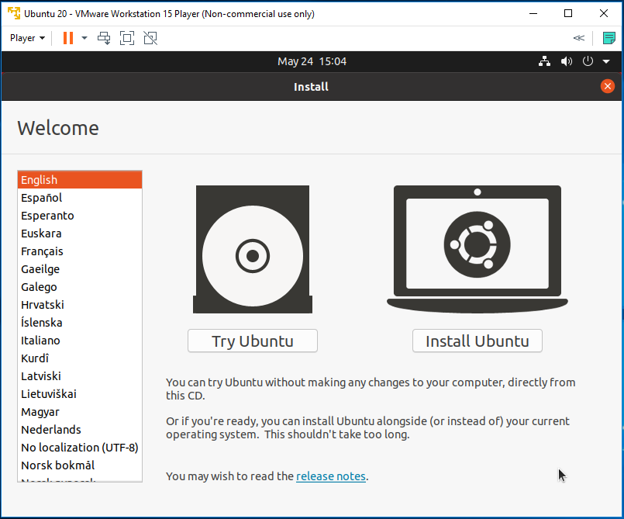
Task: Select Français language
Action: tap(80, 251)
